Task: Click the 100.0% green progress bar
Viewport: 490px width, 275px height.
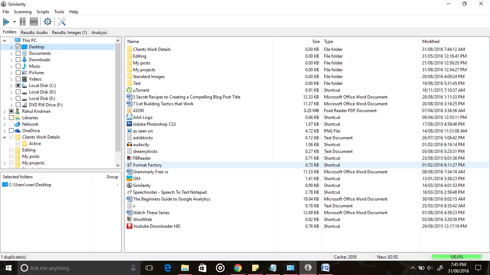Action: tap(456, 257)
